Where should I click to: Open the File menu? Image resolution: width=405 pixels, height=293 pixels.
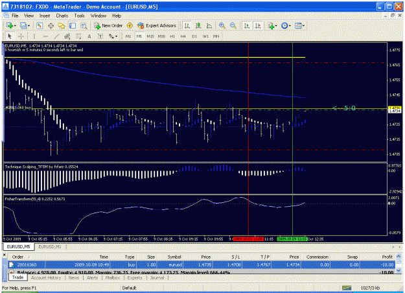tap(15, 16)
